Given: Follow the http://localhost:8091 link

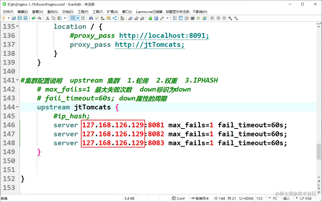Looking at the screenshot, I should [x=164, y=36].
